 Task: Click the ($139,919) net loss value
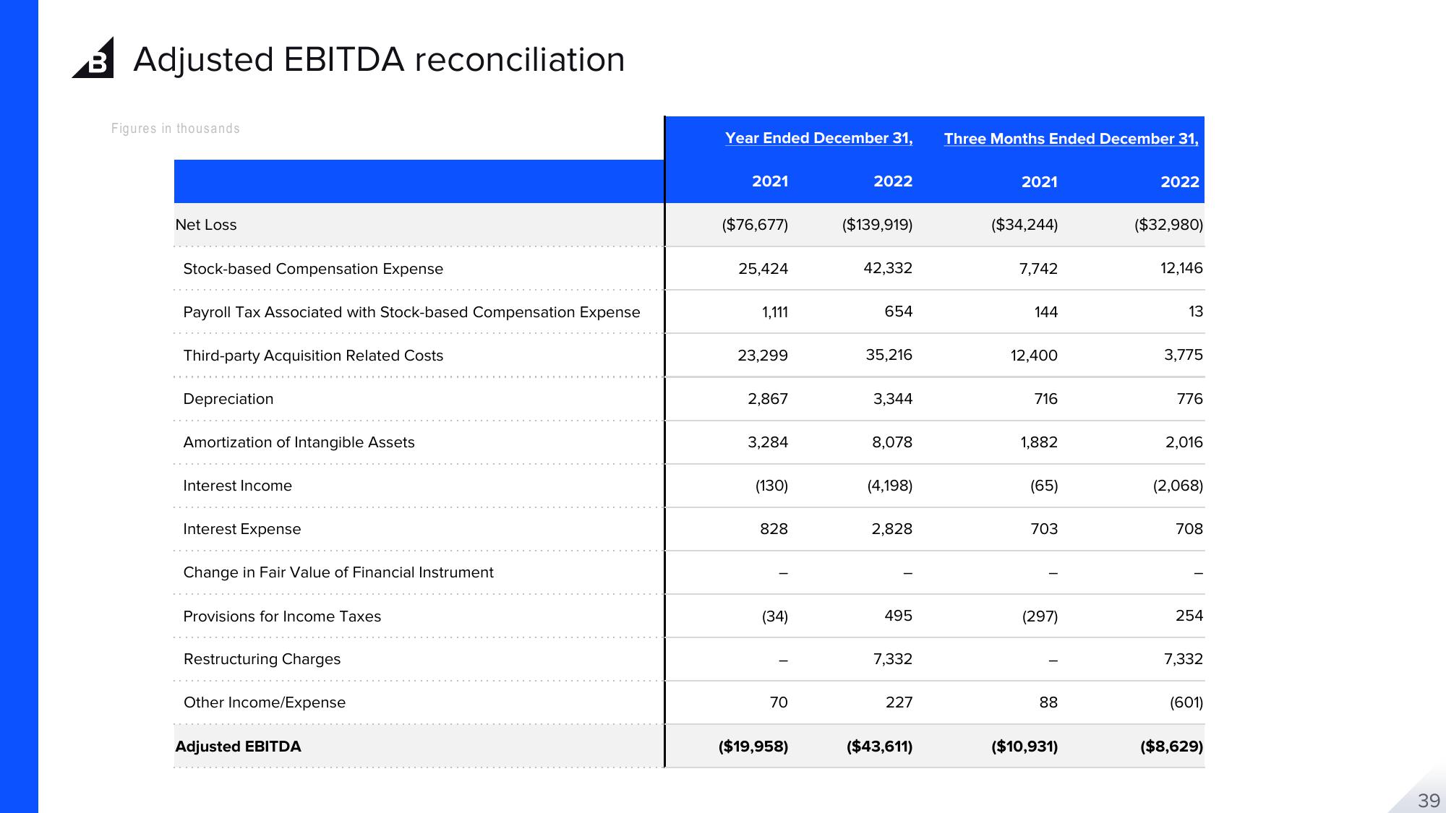coord(877,225)
